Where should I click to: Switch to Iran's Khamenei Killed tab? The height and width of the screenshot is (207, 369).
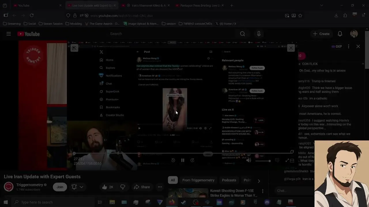pos(146,5)
